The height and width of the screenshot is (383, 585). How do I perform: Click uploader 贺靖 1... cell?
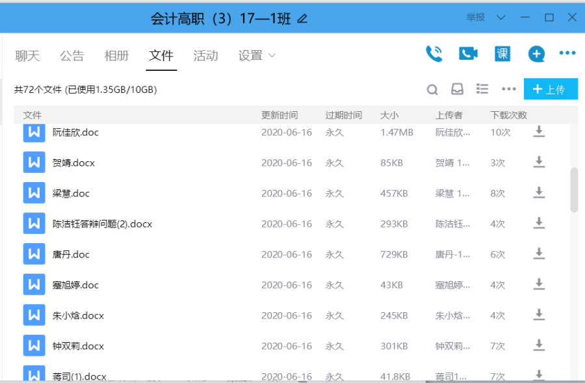pos(452,163)
